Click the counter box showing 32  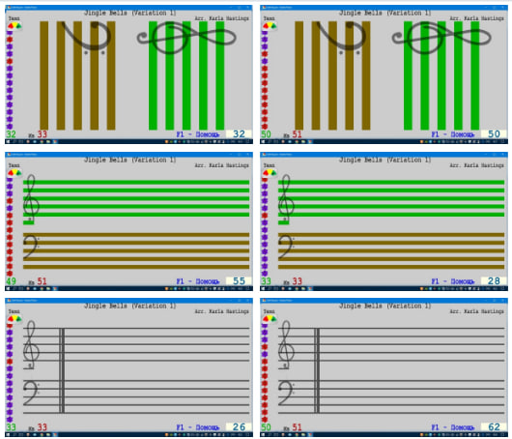[239, 134]
